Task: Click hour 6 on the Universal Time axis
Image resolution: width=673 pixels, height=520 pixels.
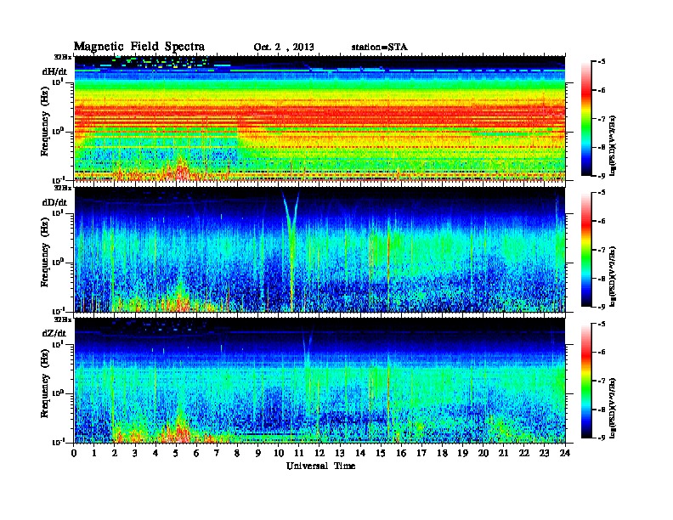Action: pyautogui.click(x=196, y=453)
